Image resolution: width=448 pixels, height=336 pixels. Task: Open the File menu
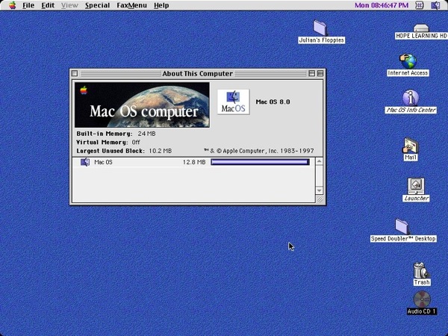pos(28,5)
